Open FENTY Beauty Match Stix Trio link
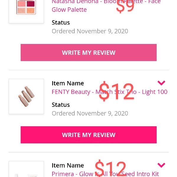The height and width of the screenshot is (177, 177). coord(109,92)
